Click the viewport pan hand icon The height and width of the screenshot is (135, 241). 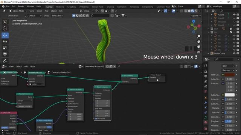point(198,42)
